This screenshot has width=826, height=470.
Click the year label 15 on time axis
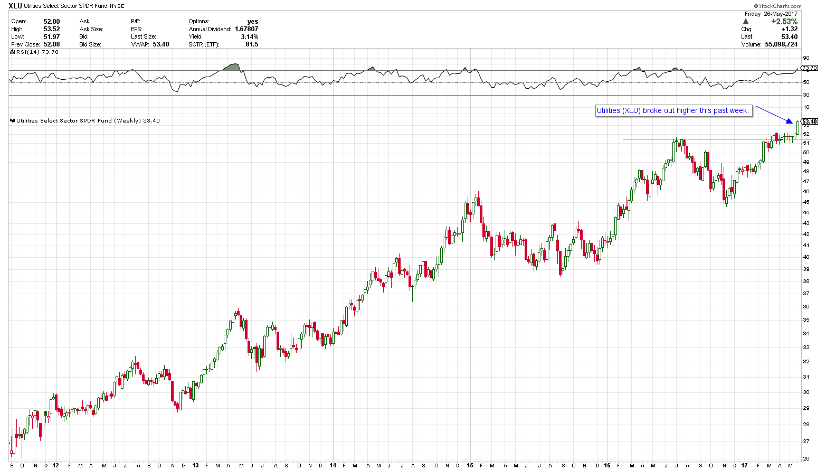coord(470,465)
